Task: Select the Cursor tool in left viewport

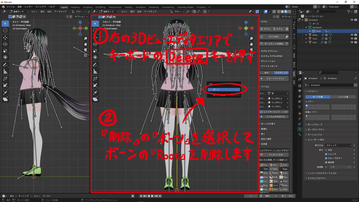Action: coord(5,30)
